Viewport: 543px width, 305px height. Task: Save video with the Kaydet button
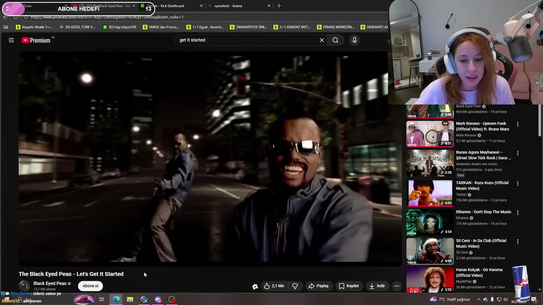(x=349, y=286)
